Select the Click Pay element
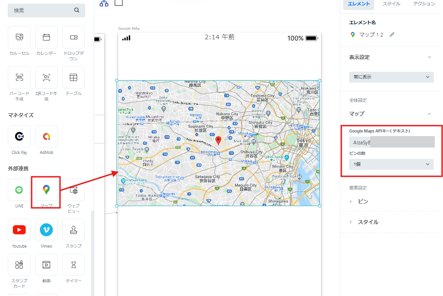 19,137
